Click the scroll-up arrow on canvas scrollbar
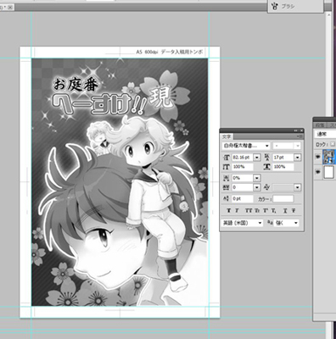The width and height of the screenshot is (336, 339). coord(328,14)
